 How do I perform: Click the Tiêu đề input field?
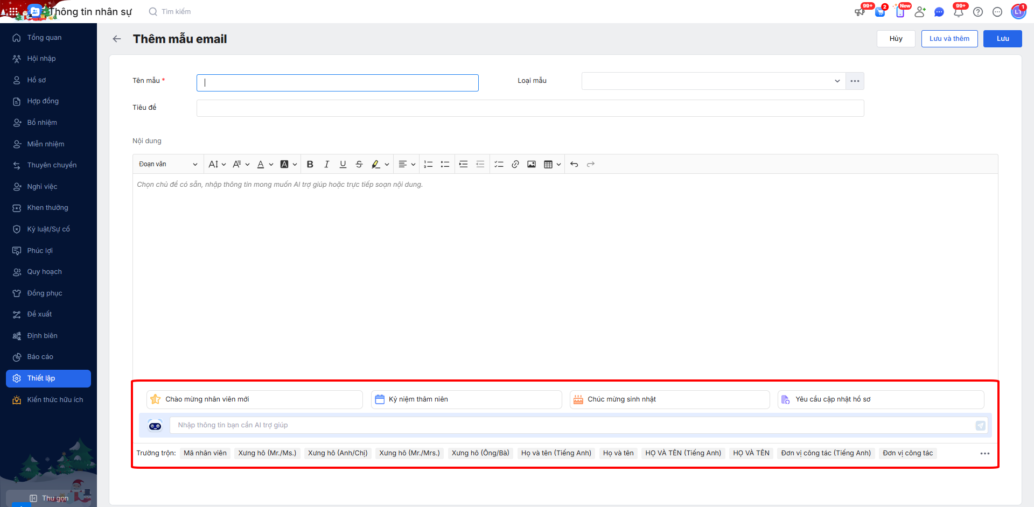[530, 108]
